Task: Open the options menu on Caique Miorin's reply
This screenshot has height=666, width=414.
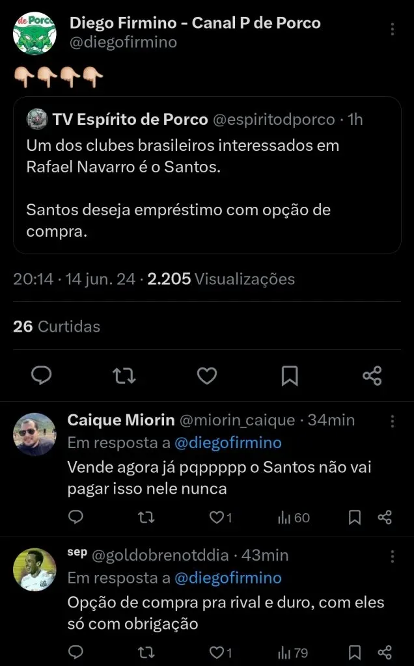Action: tap(393, 421)
